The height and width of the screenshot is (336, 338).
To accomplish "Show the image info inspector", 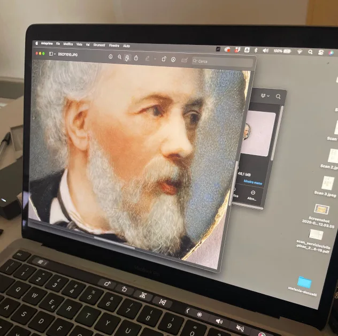I will (111, 57).
